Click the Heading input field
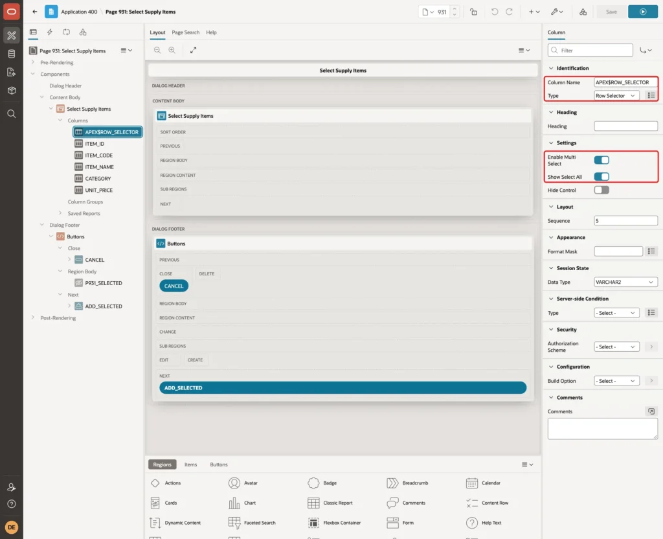The image size is (663, 539). tap(625, 126)
